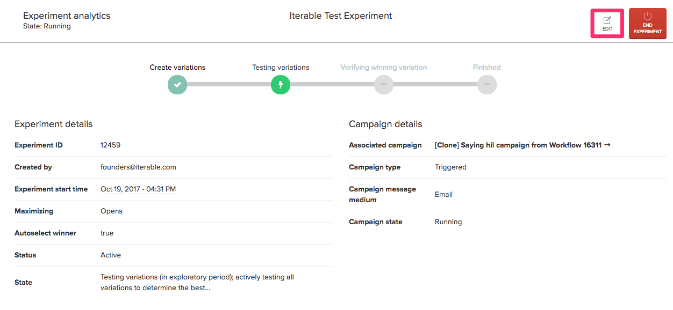
Task: Click the Autoselect winner field label
Action: point(45,233)
